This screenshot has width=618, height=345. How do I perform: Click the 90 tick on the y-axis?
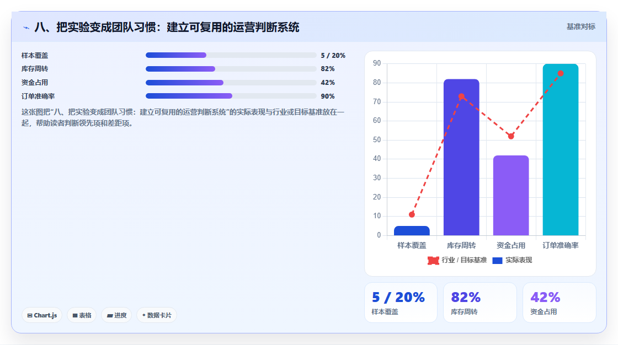(x=377, y=63)
